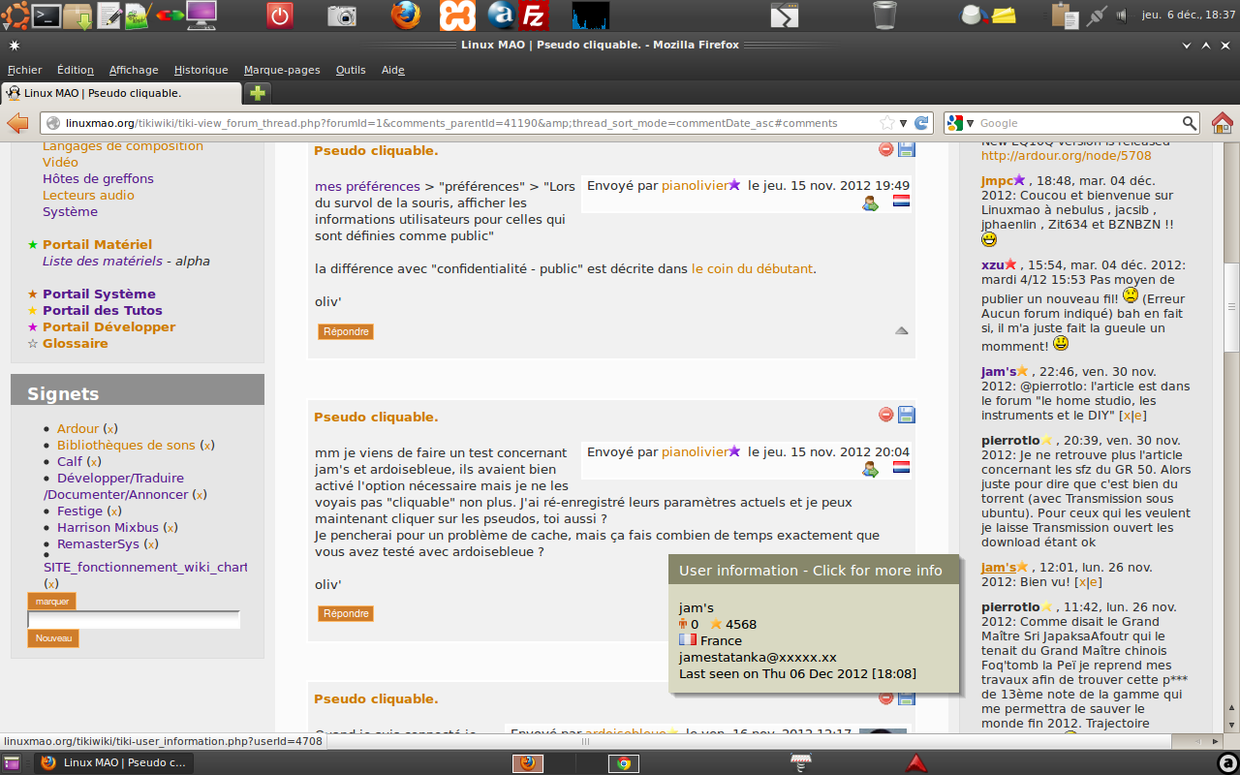Open the Portail Développer link
The height and width of the screenshot is (775, 1240).
tap(109, 326)
